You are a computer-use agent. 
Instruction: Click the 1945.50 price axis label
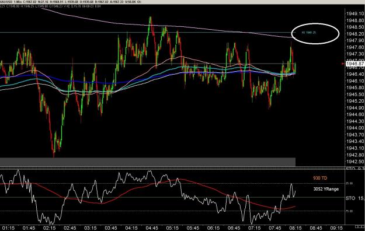[x=355, y=94]
